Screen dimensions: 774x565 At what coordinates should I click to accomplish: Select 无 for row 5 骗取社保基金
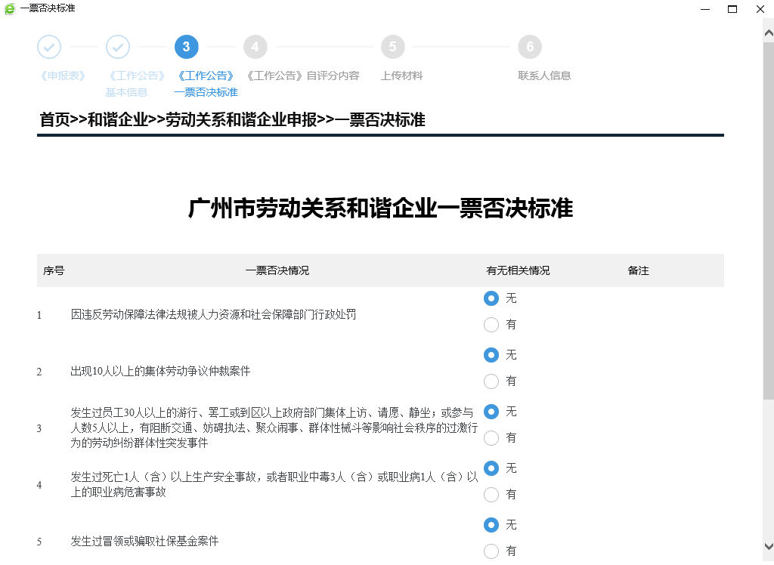coord(491,525)
